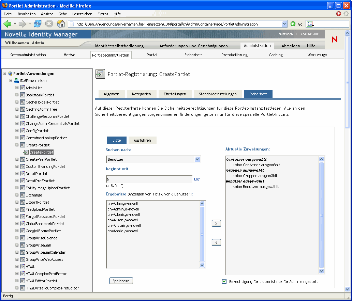Open the Hilfe link in the header
This screenshot has width=352, height=301.
coord(311,46)
